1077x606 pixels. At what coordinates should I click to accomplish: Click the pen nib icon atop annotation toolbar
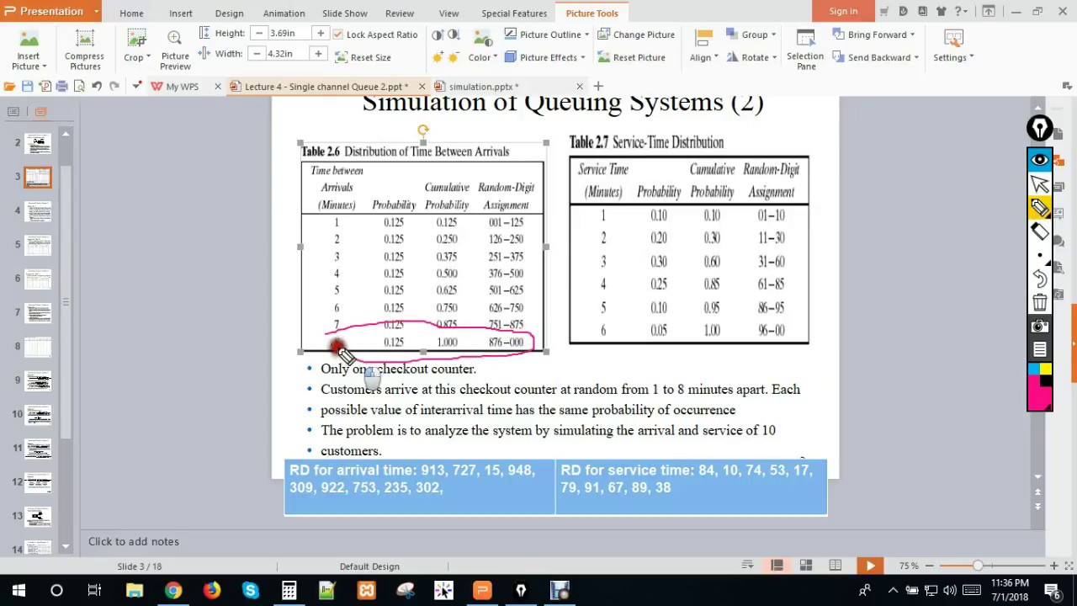(1040, 128)
